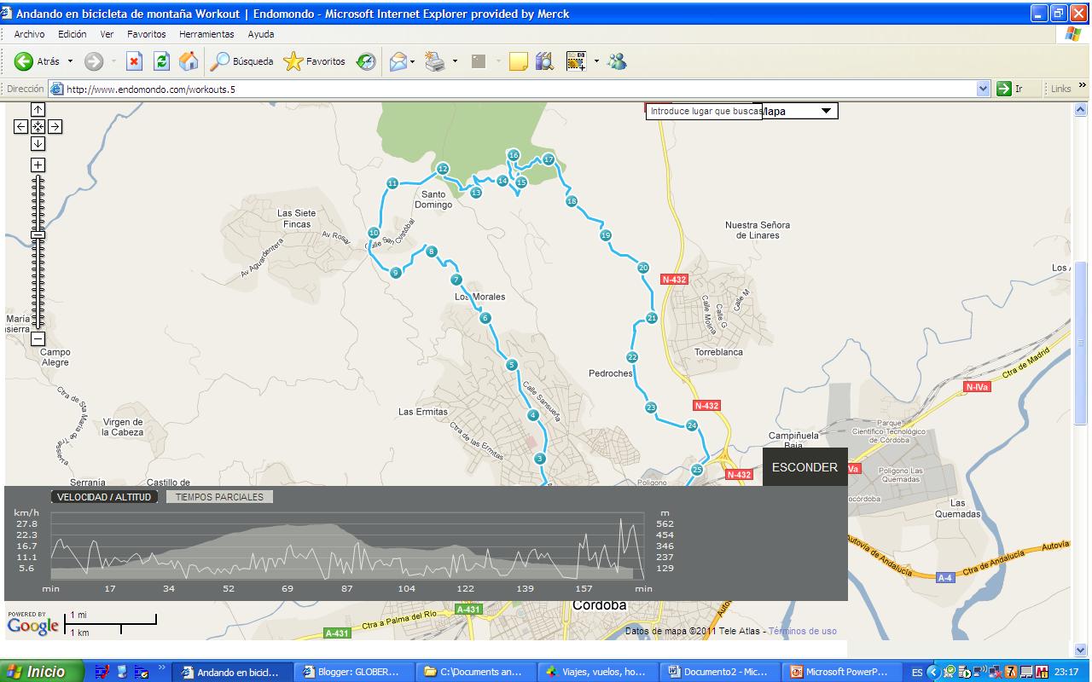Go back with the Atrás button
This screenshot has width=1092, height=682.
pos(37,61)
